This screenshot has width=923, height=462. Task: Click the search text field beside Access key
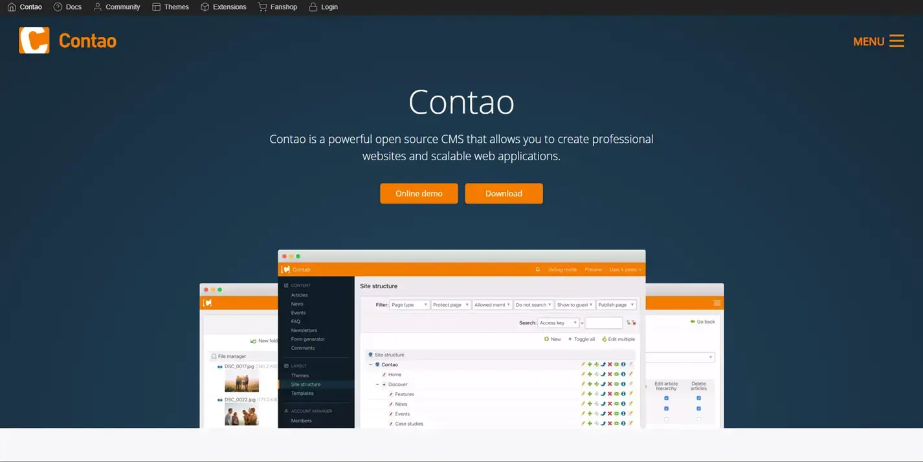[x=604, y=323]
